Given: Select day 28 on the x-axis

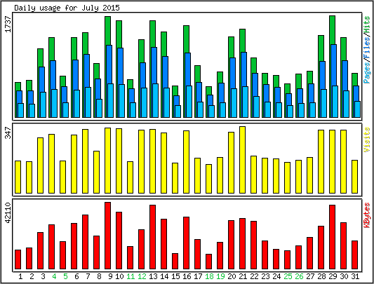Looking at the screenshot, I should point(321,276).
